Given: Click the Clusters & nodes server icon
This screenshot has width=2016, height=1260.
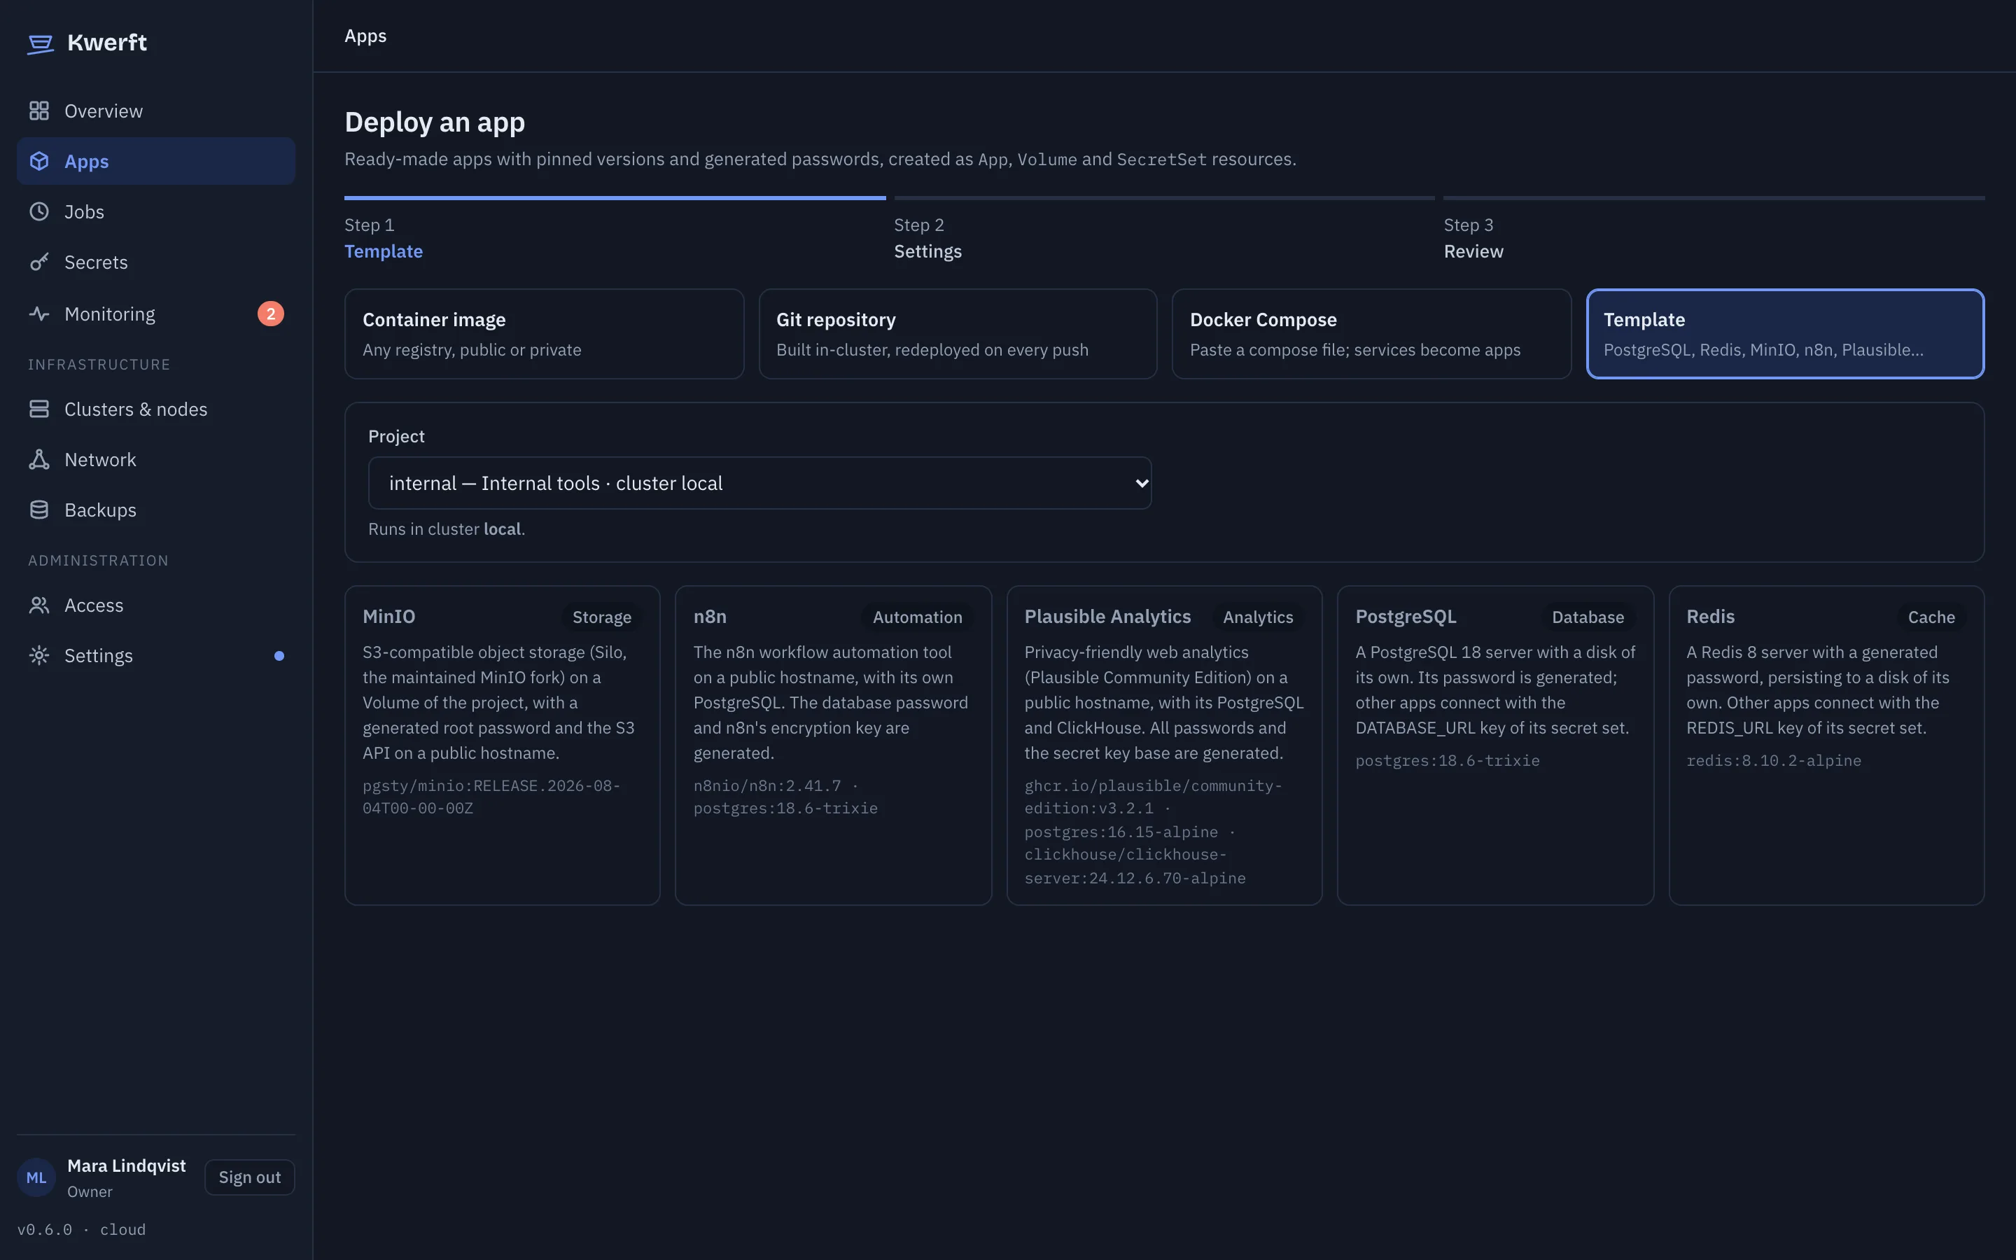Looking at the screenshot, I should coord(39,409).
